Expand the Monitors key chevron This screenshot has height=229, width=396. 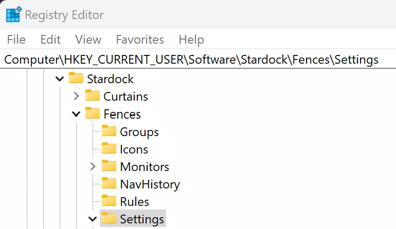(x=93, y=166)
